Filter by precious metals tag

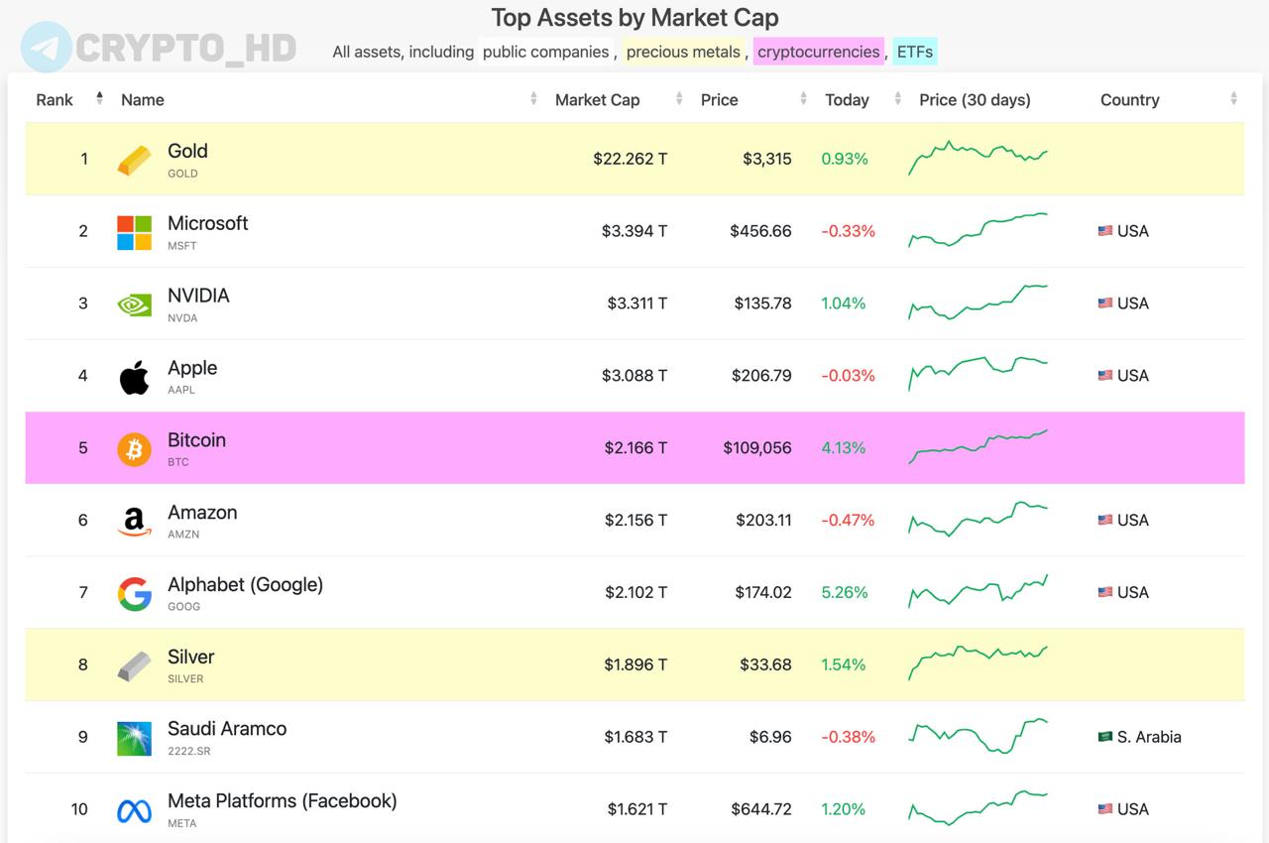683,52
